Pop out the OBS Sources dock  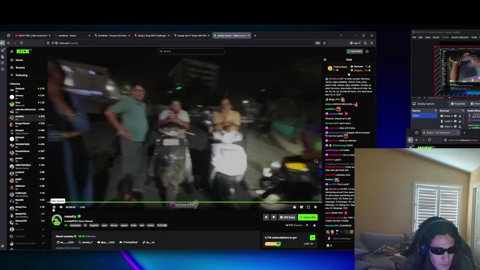463,111
